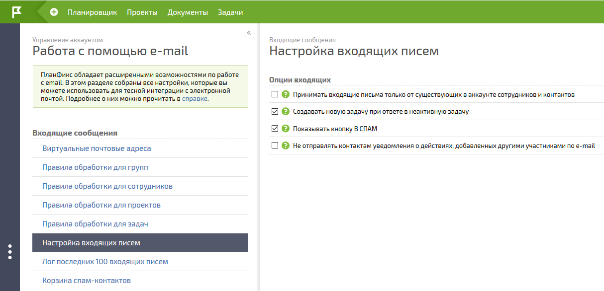Enable accepting mail only from existing contacts
This screenshot has height=291, width=604.
pyautogui.click(x=275, y=94)
